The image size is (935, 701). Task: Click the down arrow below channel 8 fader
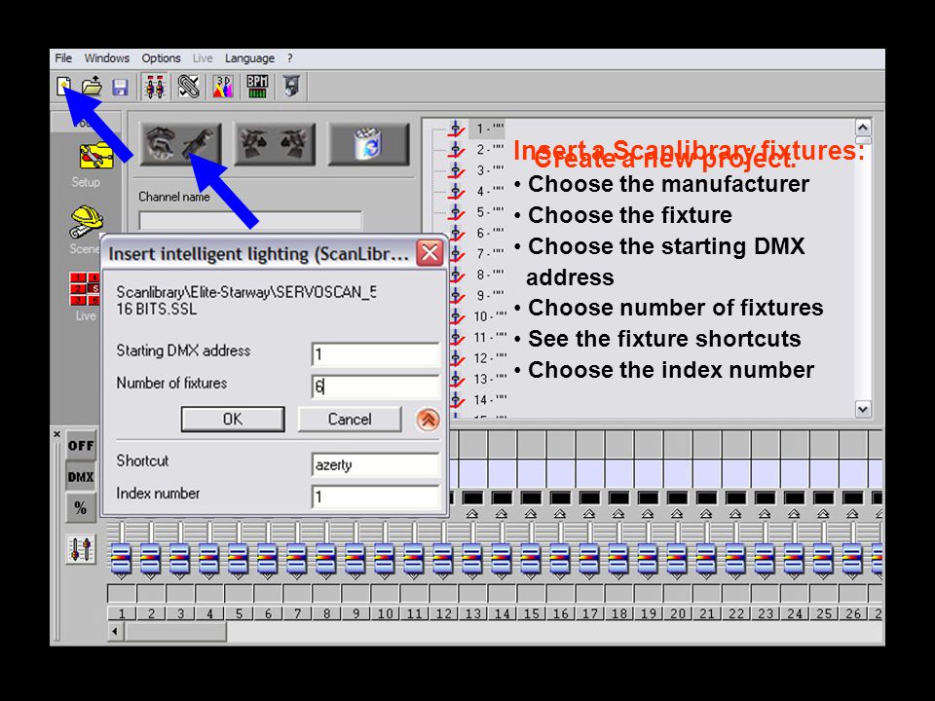[325, 576]
